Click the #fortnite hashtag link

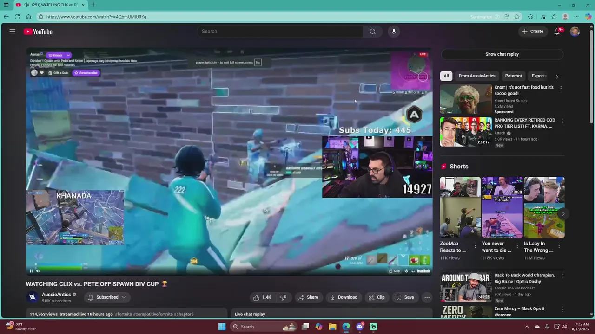tap(123, 314)
